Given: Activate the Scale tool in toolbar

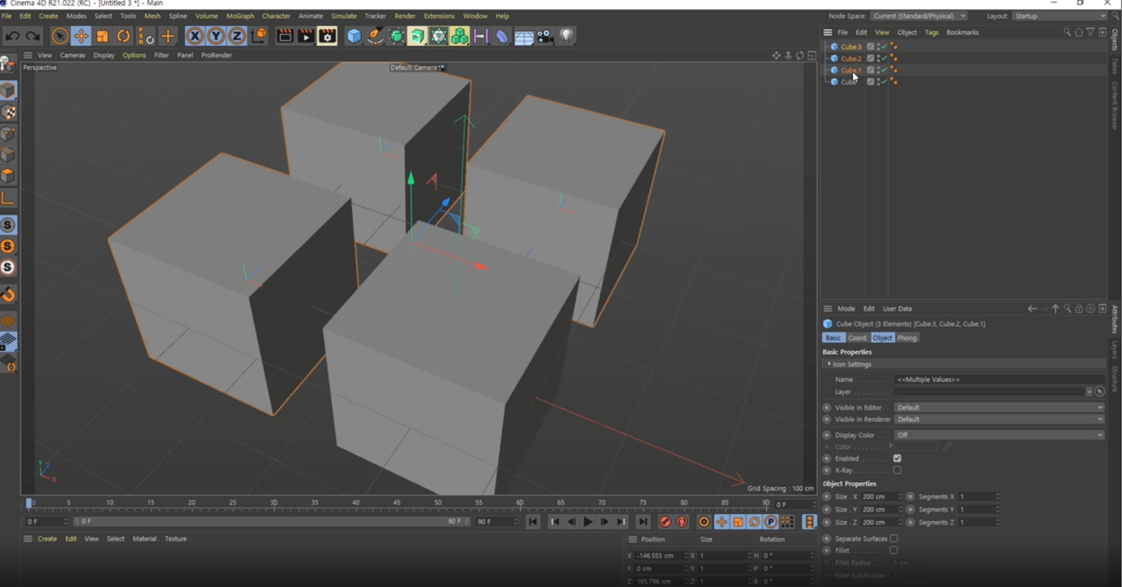Looking at the screenshot, I should coord(102,36).
